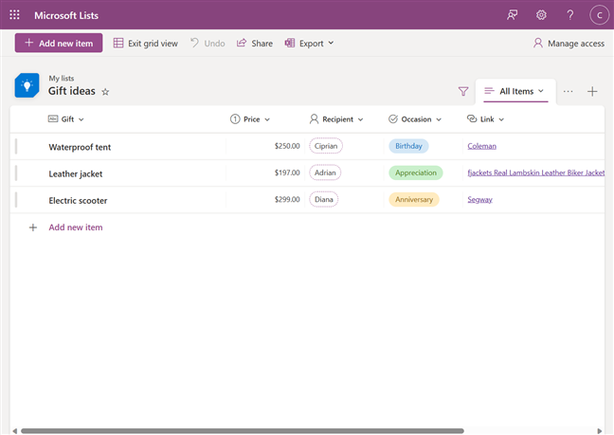Select the Leather jacket row handle
This screenshot has width=614, height=435.
[x=16, y=173]
